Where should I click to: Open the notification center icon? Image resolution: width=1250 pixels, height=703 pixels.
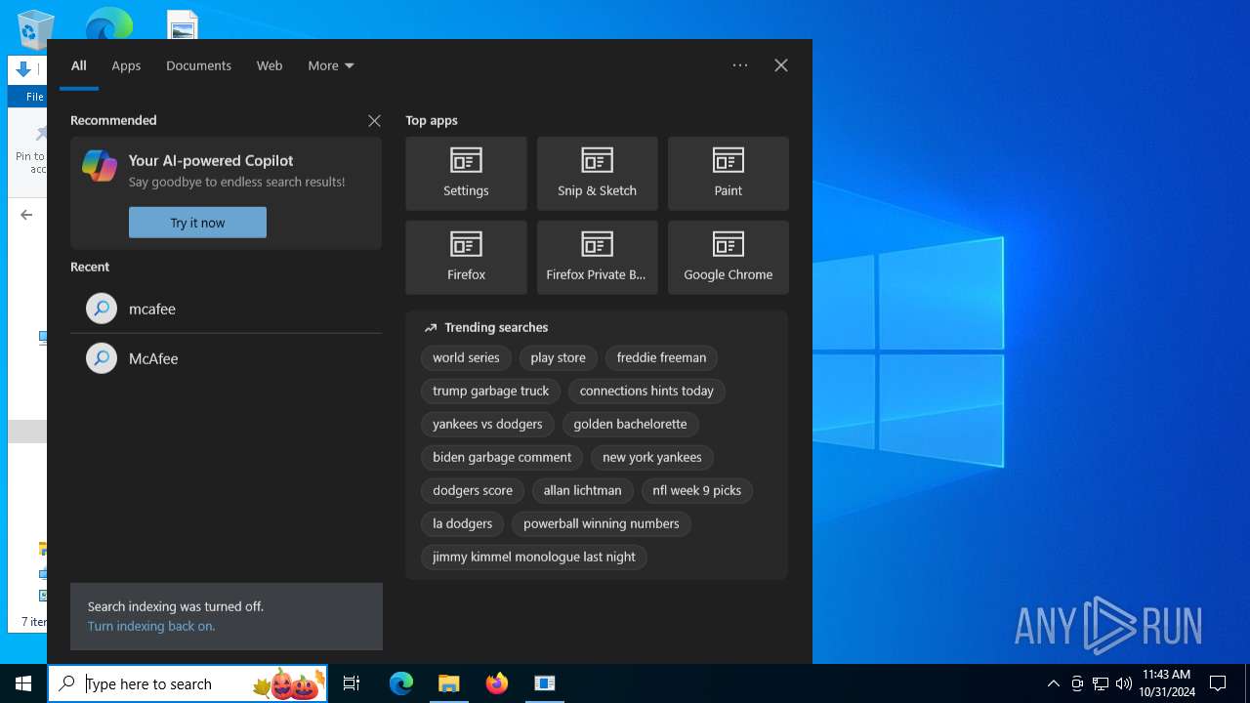1218,683
